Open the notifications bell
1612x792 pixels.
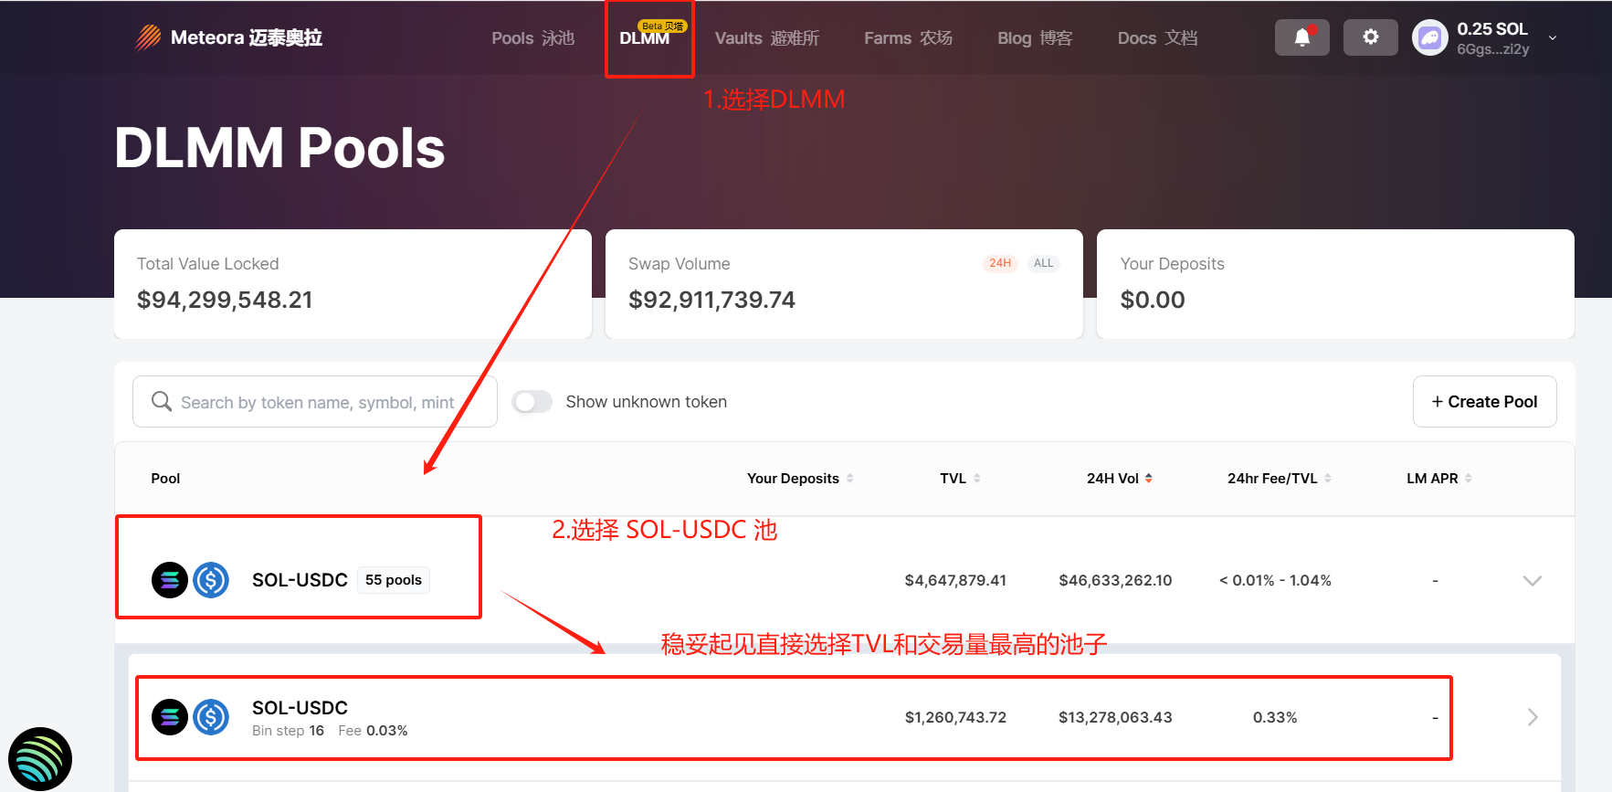(x=1301, y=37)
